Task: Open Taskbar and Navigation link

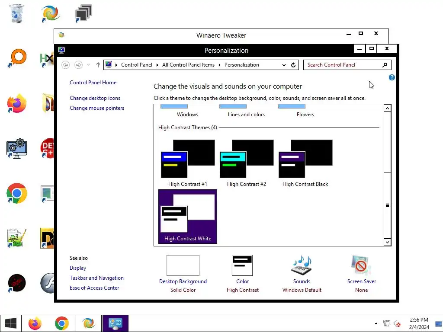Action: tap(96, 278)
